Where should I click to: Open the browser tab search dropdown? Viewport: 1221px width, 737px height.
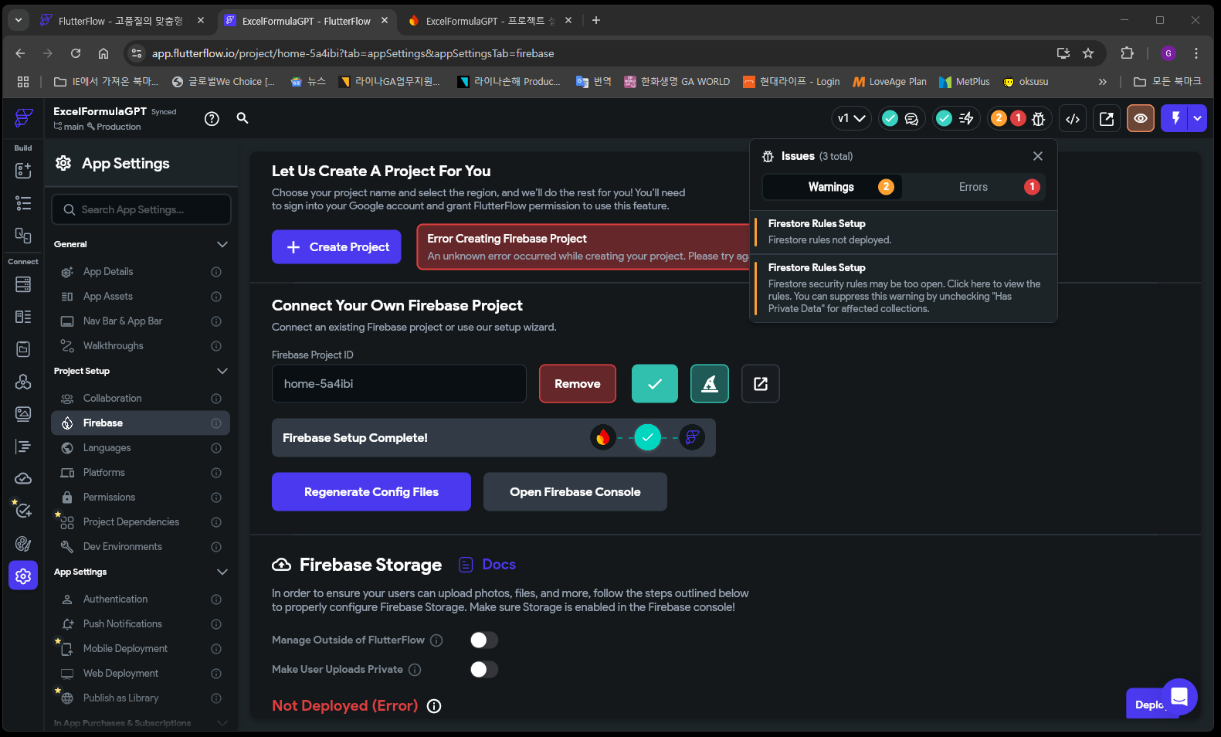[x=18, y=20]
